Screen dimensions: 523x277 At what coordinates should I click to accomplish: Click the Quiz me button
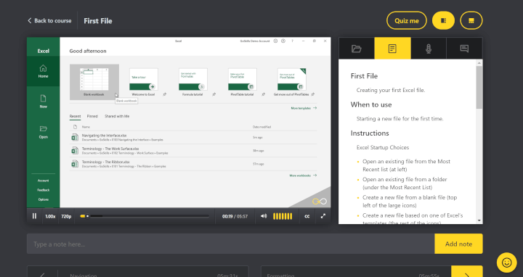pyautogui.click(x=407, y=20)
